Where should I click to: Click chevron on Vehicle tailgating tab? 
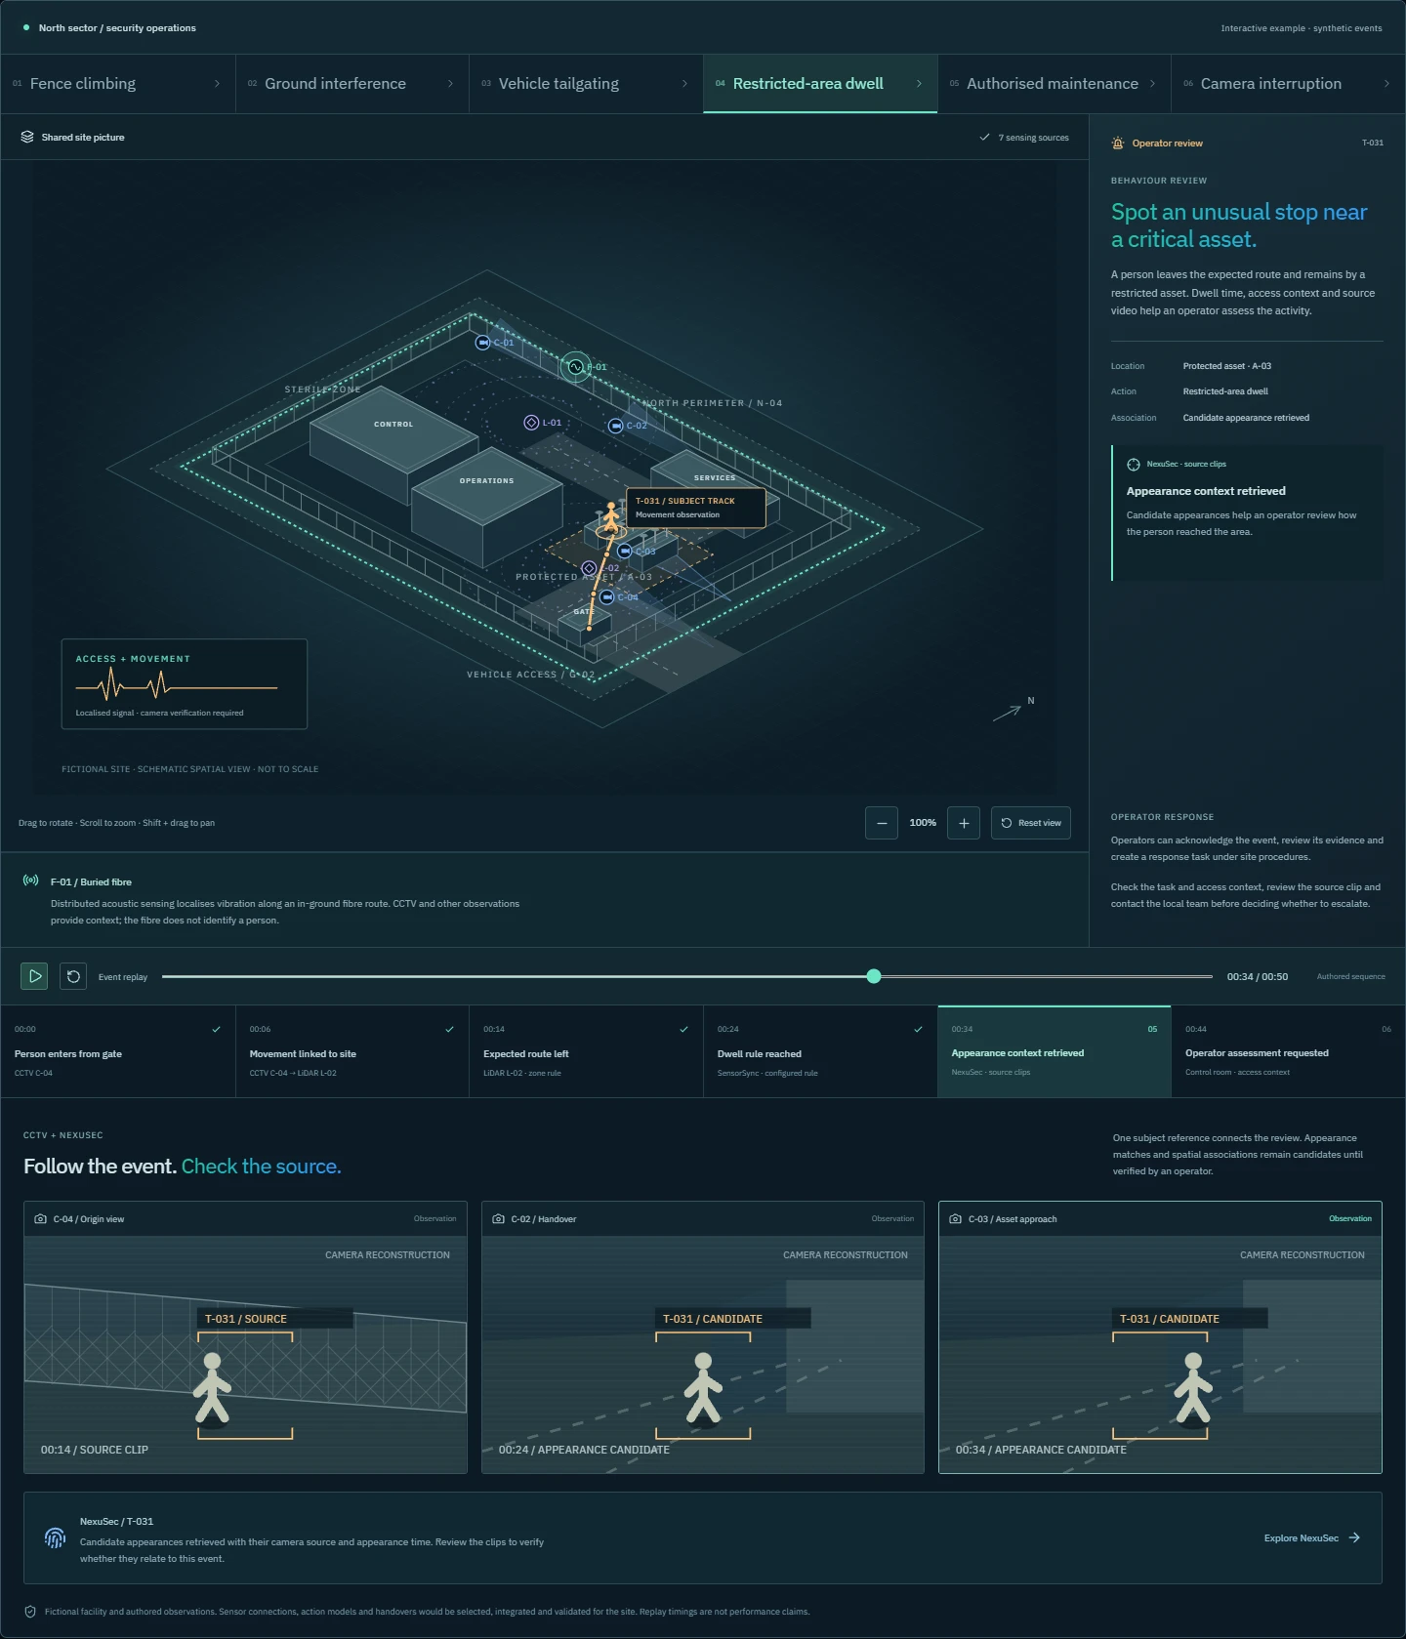pyautogui.click(x=684, y=84)
